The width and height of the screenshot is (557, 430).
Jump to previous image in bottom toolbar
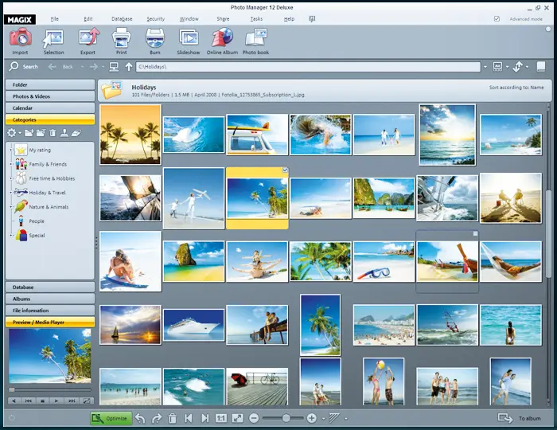[x=189, y=418]
